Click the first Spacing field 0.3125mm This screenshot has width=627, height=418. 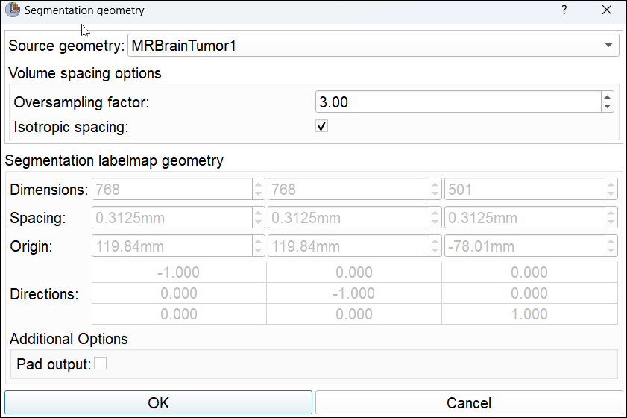click(171, 218)
